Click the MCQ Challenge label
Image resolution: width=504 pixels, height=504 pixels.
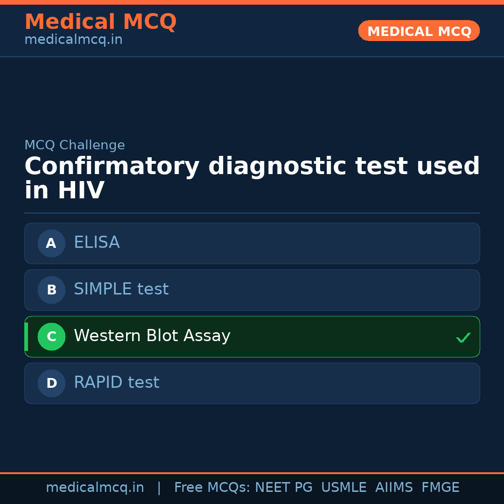coord(75,145)
